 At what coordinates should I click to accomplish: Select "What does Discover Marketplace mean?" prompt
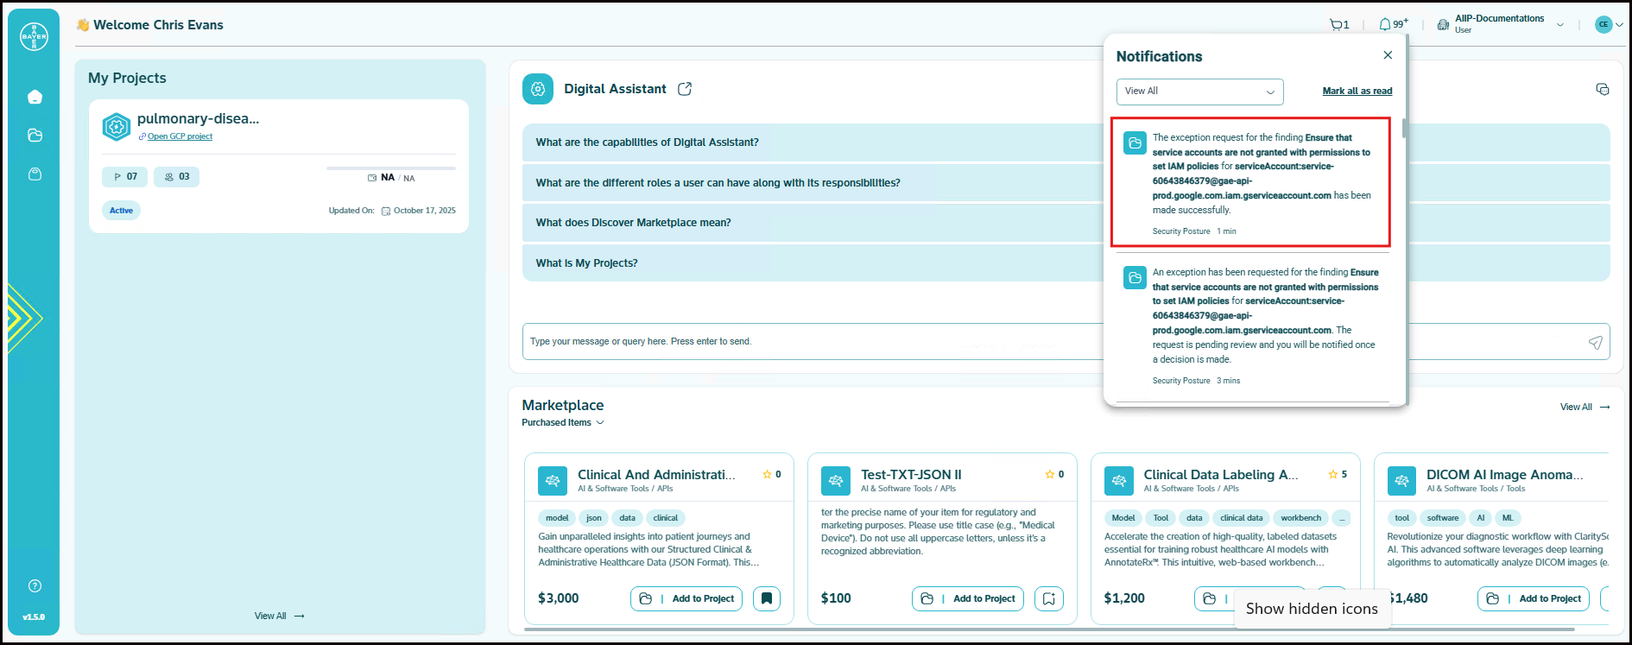[x=633, y=223]
